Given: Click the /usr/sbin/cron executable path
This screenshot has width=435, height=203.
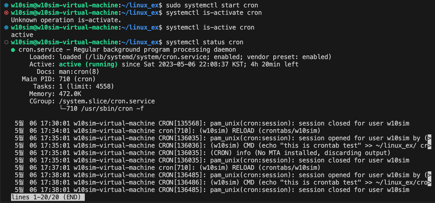Looking at the screenshot, I should coord(107,109).
